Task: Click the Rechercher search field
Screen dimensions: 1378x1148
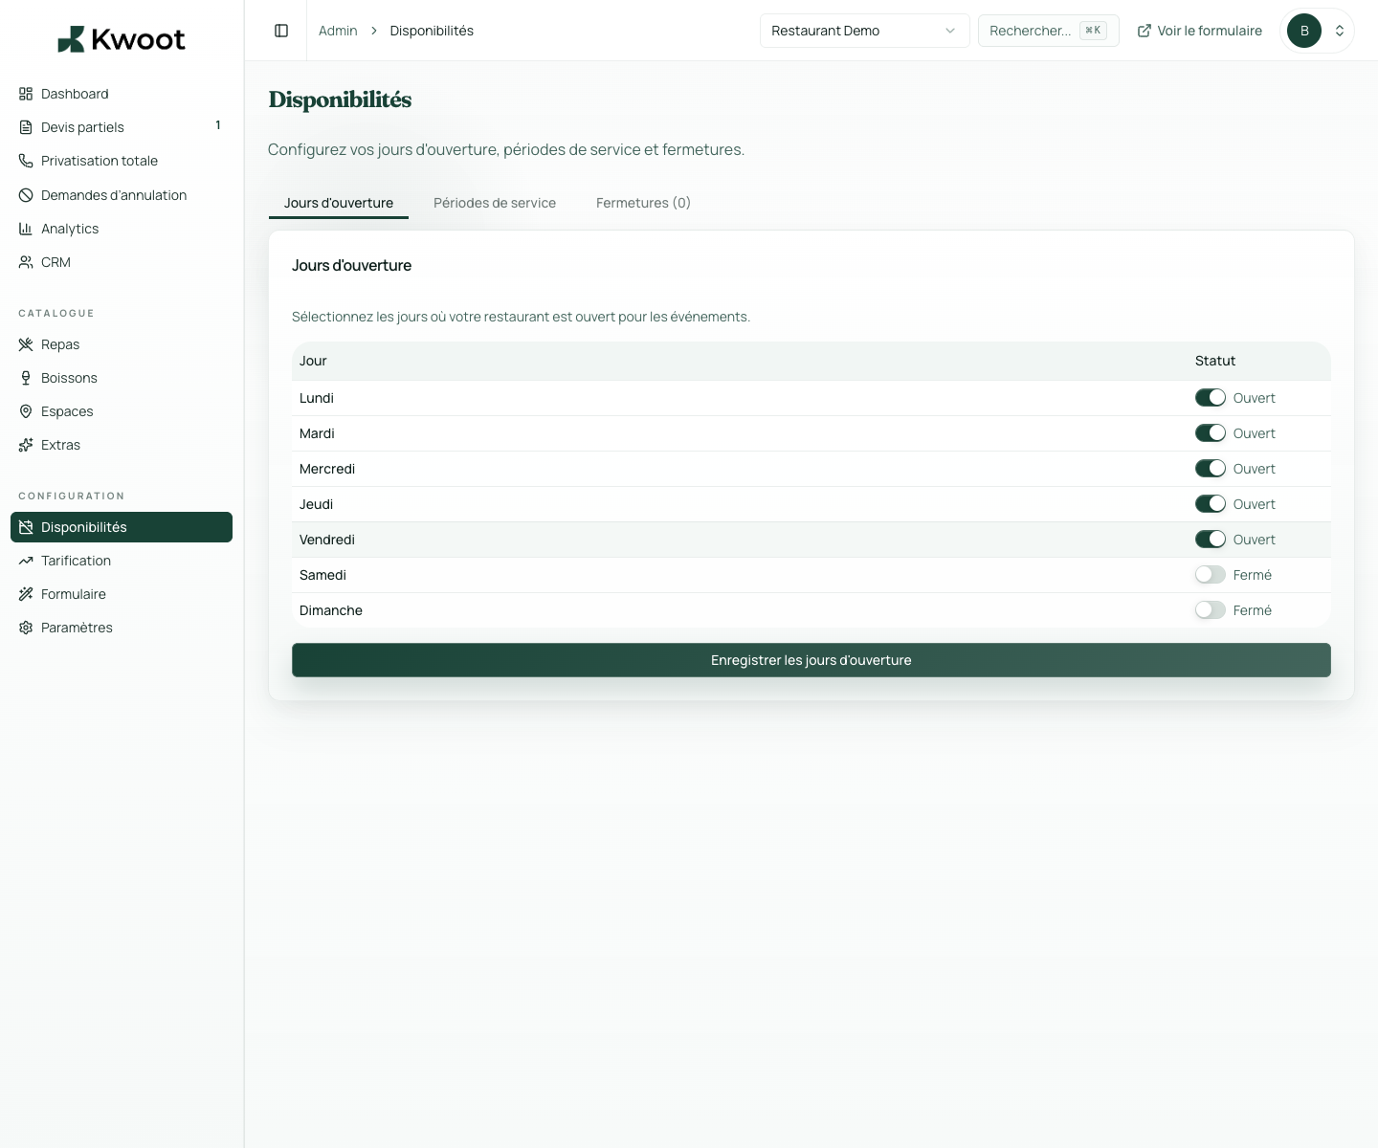Action: 1049,31
